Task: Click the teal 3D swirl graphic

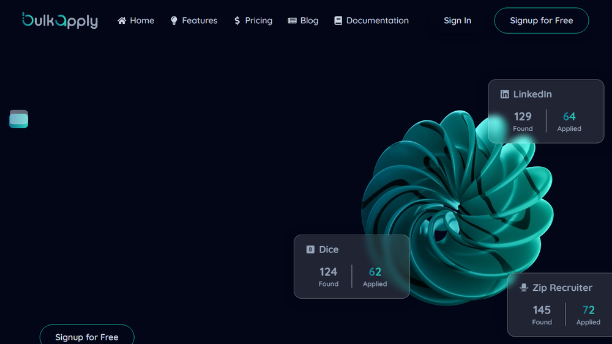Action: (x=457, y=207)
